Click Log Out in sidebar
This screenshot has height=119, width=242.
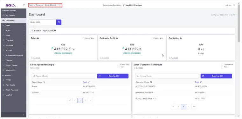(x=13, y=95)
